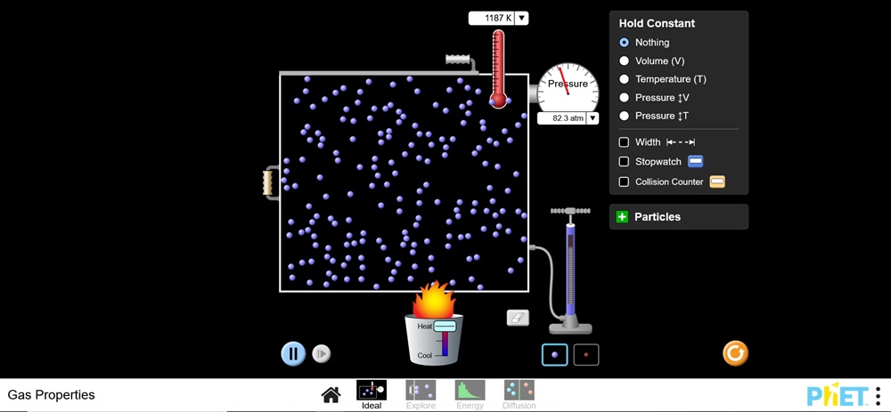Click the bicycle pump handle
The width and height of the screenshot is (891, 412).
pos(570,211)
